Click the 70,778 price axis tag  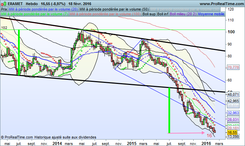233,67
